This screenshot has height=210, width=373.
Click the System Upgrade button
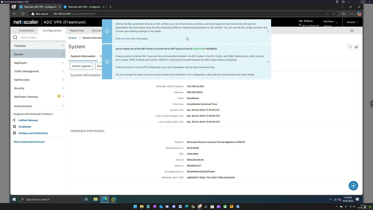[81, 66]
